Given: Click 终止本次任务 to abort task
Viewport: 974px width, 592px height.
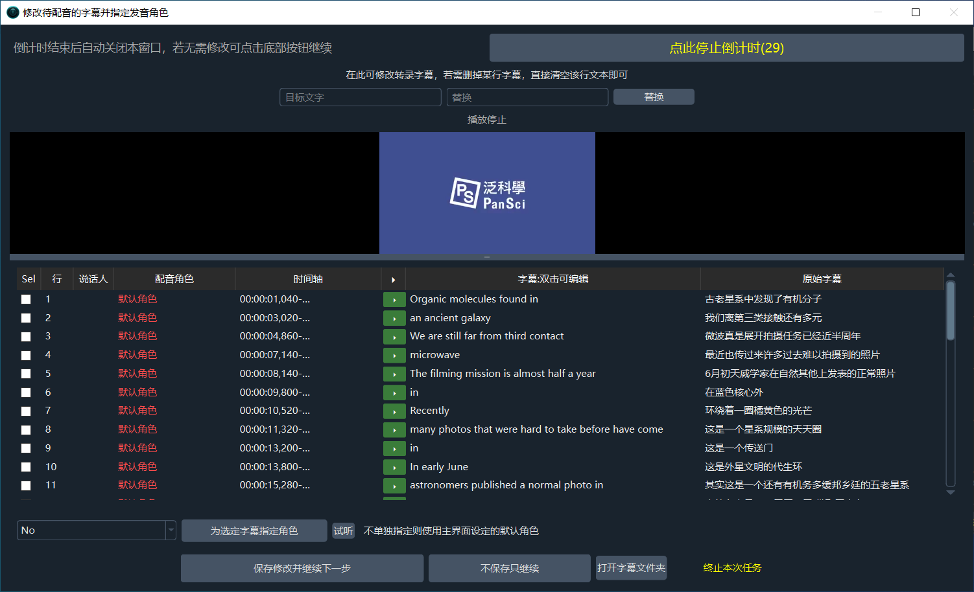Looking at the screenshot, I should coord(732,568).
